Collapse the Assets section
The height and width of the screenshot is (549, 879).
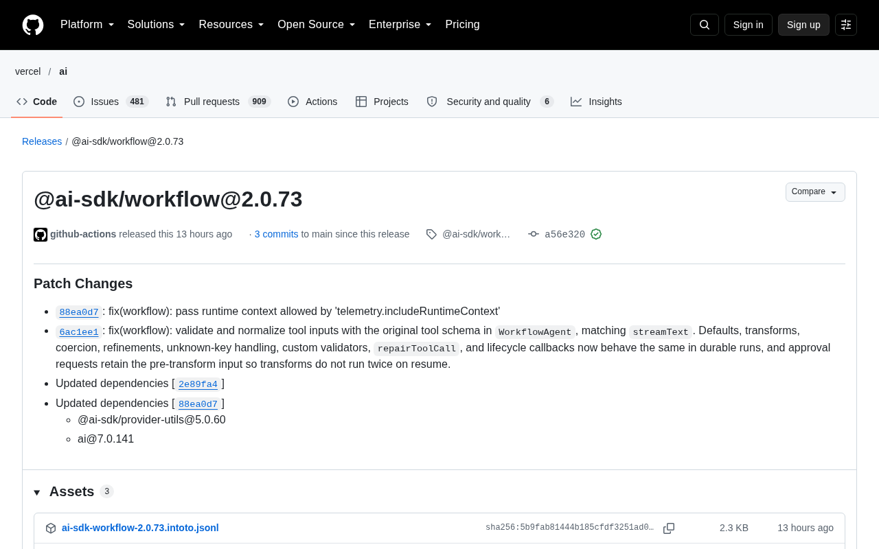click(x=37, y=492)
